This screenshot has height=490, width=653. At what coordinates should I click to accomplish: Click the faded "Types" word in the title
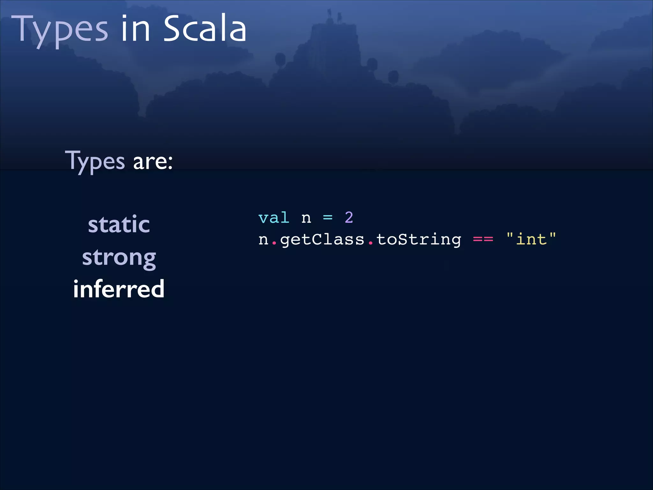pos(60,30)
